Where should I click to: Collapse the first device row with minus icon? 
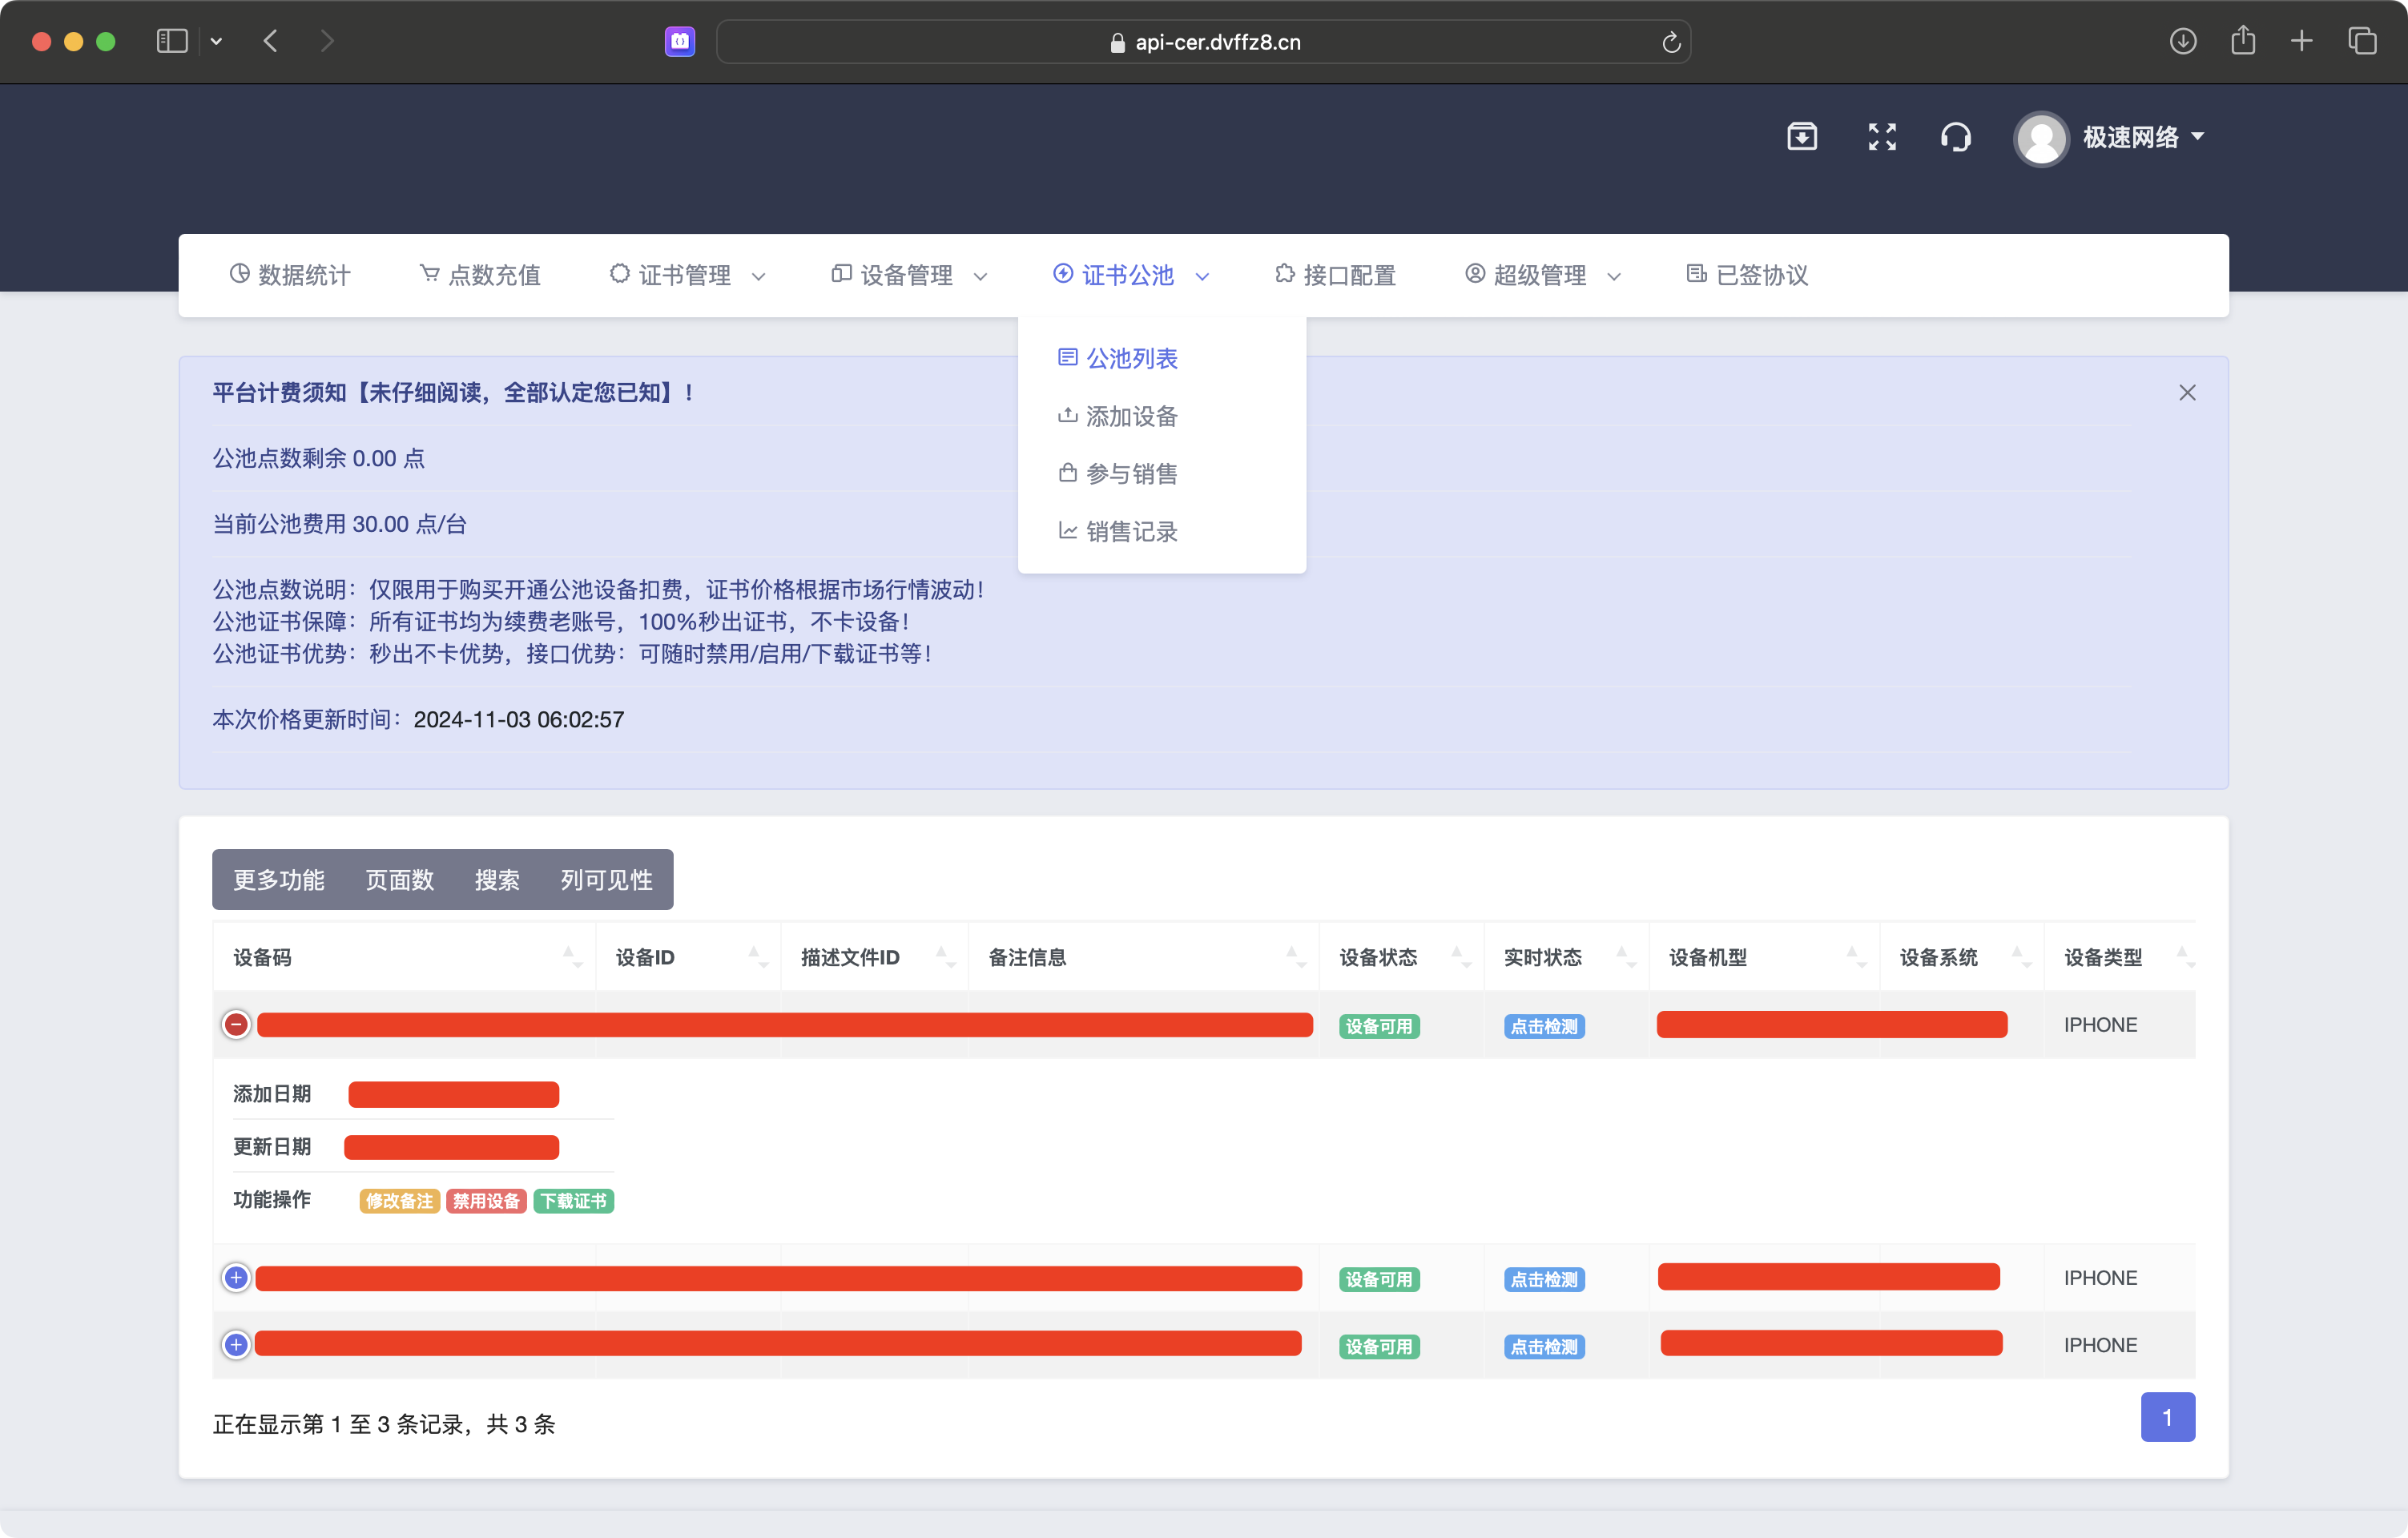236,1024
